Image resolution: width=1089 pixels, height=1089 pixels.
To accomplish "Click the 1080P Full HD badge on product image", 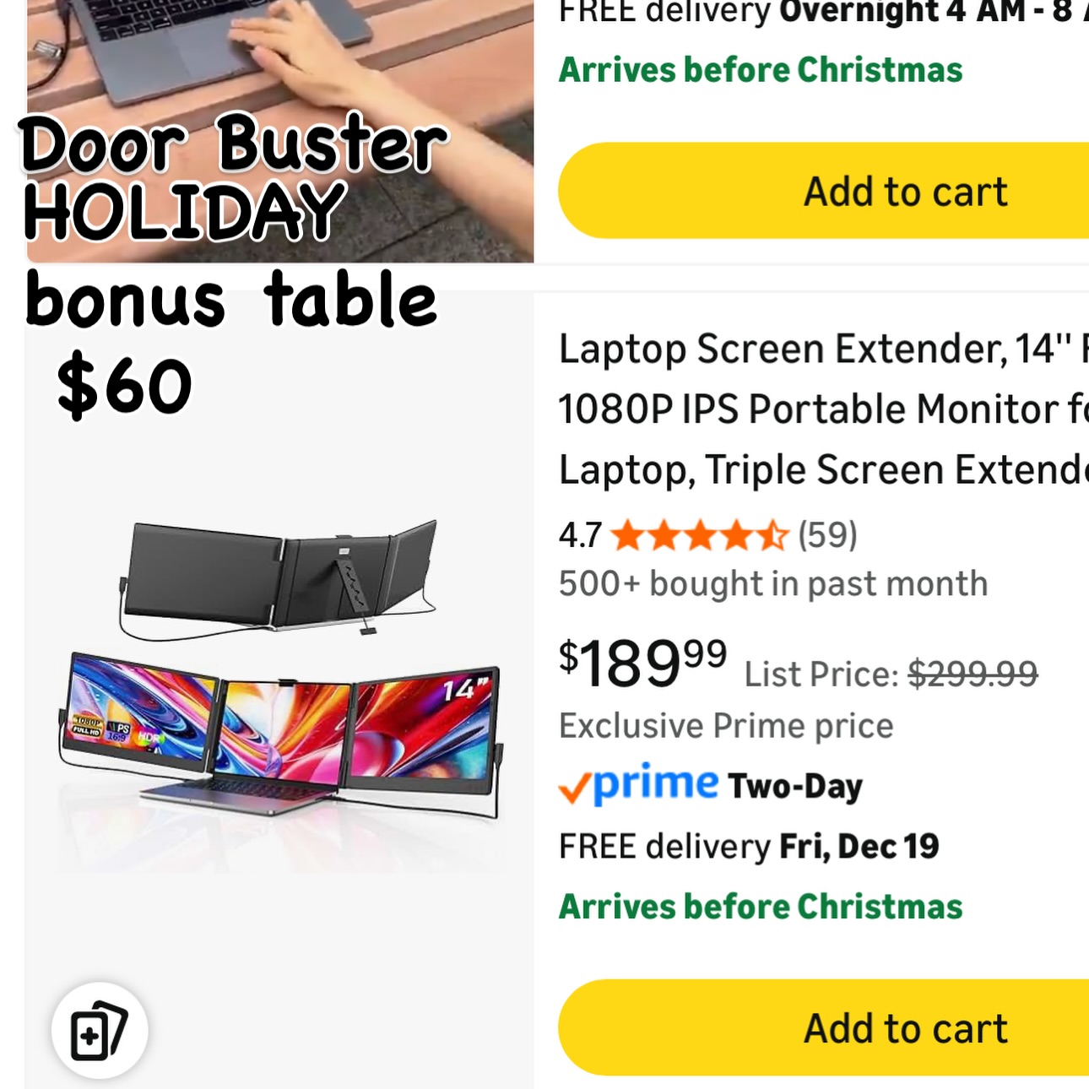I will [86, 727].
